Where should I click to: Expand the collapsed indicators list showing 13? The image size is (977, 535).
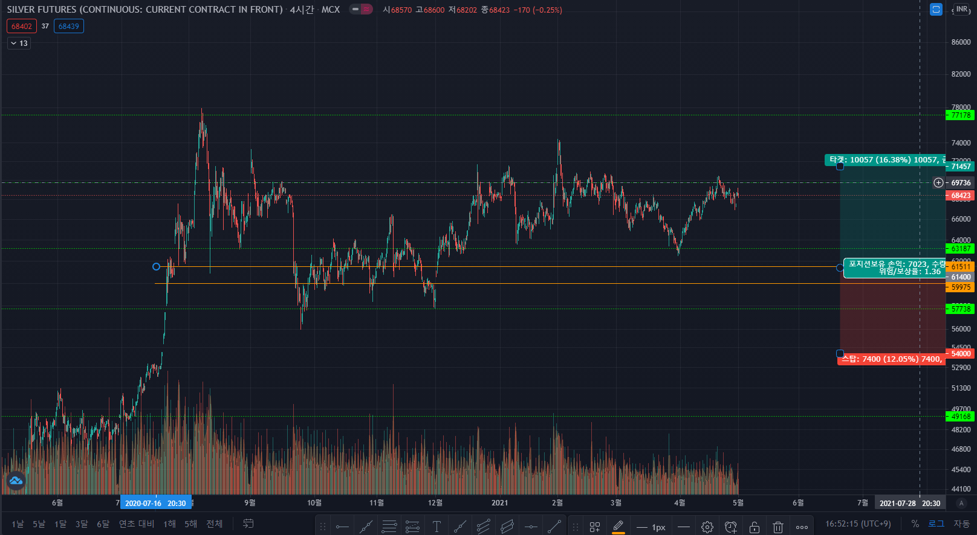(19, 43)
